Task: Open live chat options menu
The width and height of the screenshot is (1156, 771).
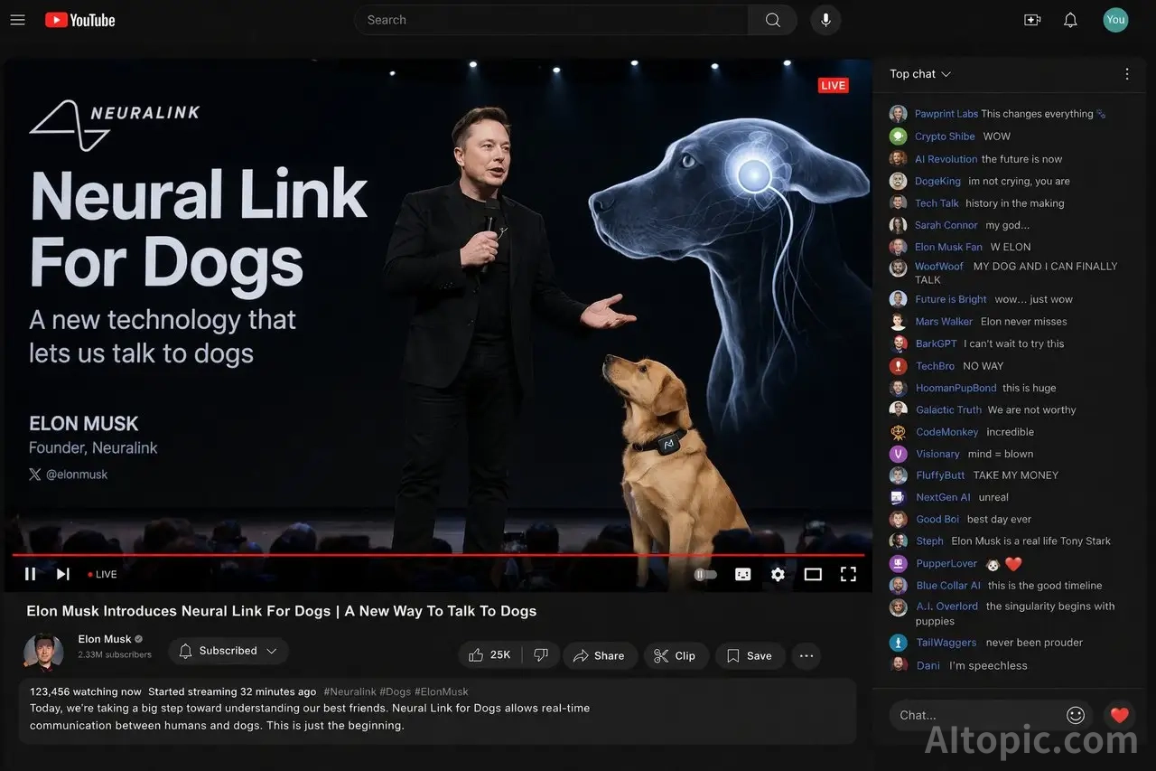Action: tap(1126, 74)
